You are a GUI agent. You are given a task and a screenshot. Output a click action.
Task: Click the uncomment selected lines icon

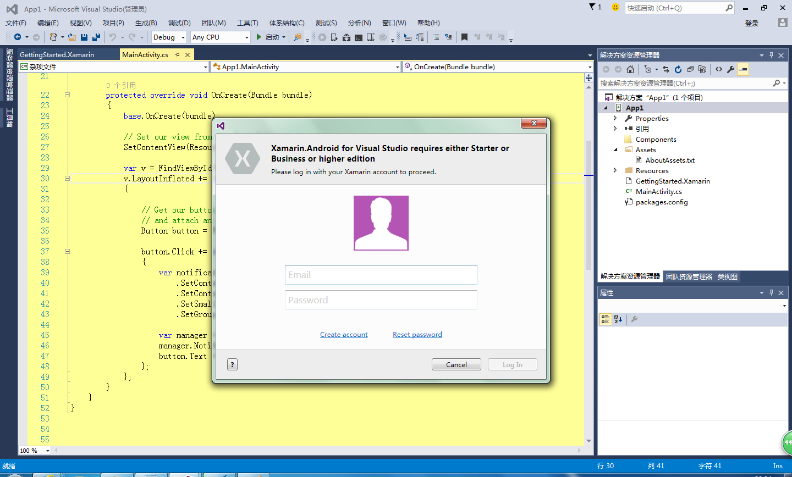click(448, 37)
